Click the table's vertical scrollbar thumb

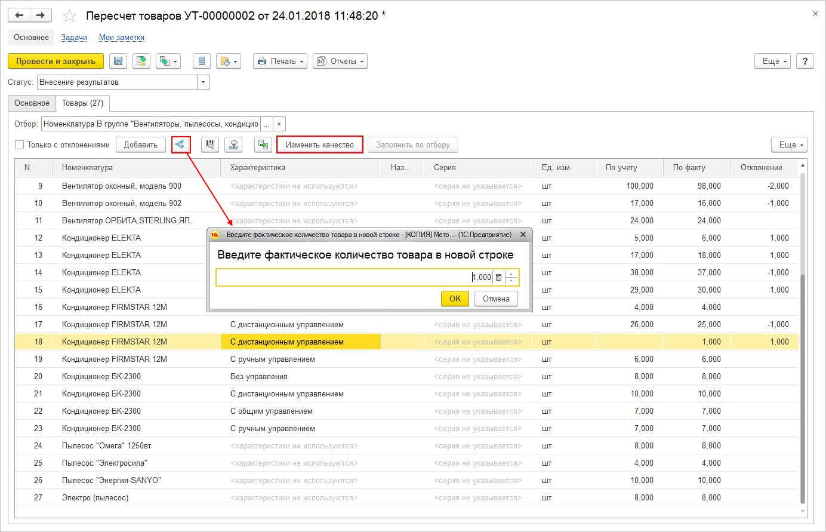[803, 388]
